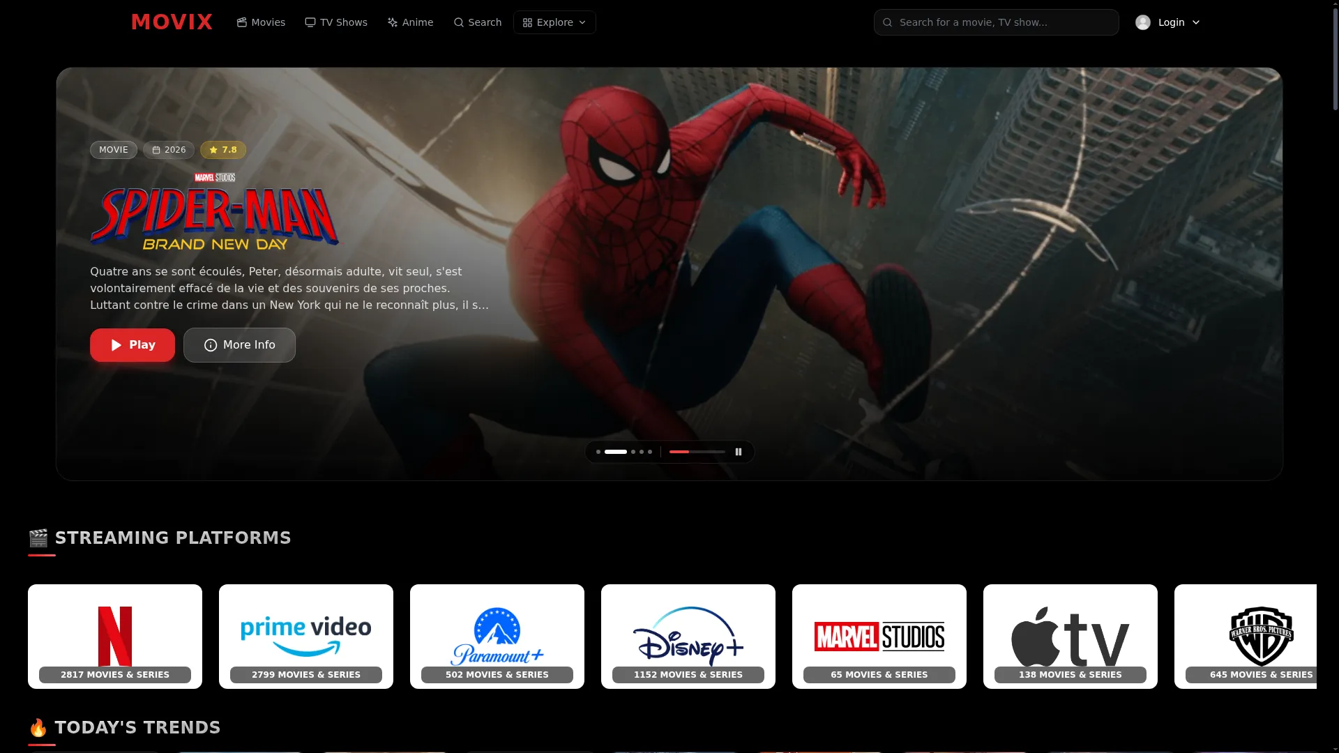Viewport: 1339px width, 753px height.
Task: Click the 502 Movies & Series label
Action: coord(497,675)
